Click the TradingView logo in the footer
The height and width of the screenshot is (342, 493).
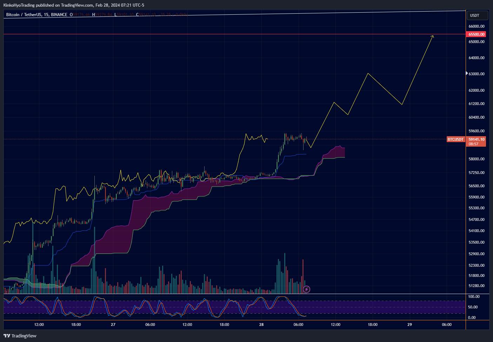(x=20, y=336)
